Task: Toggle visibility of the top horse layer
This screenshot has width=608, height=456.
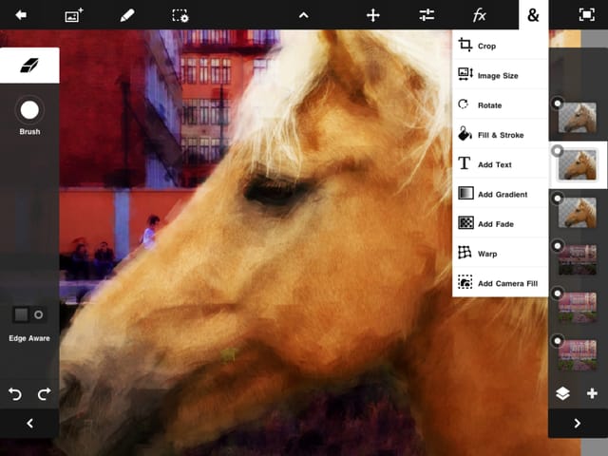Action: (558, 104)
